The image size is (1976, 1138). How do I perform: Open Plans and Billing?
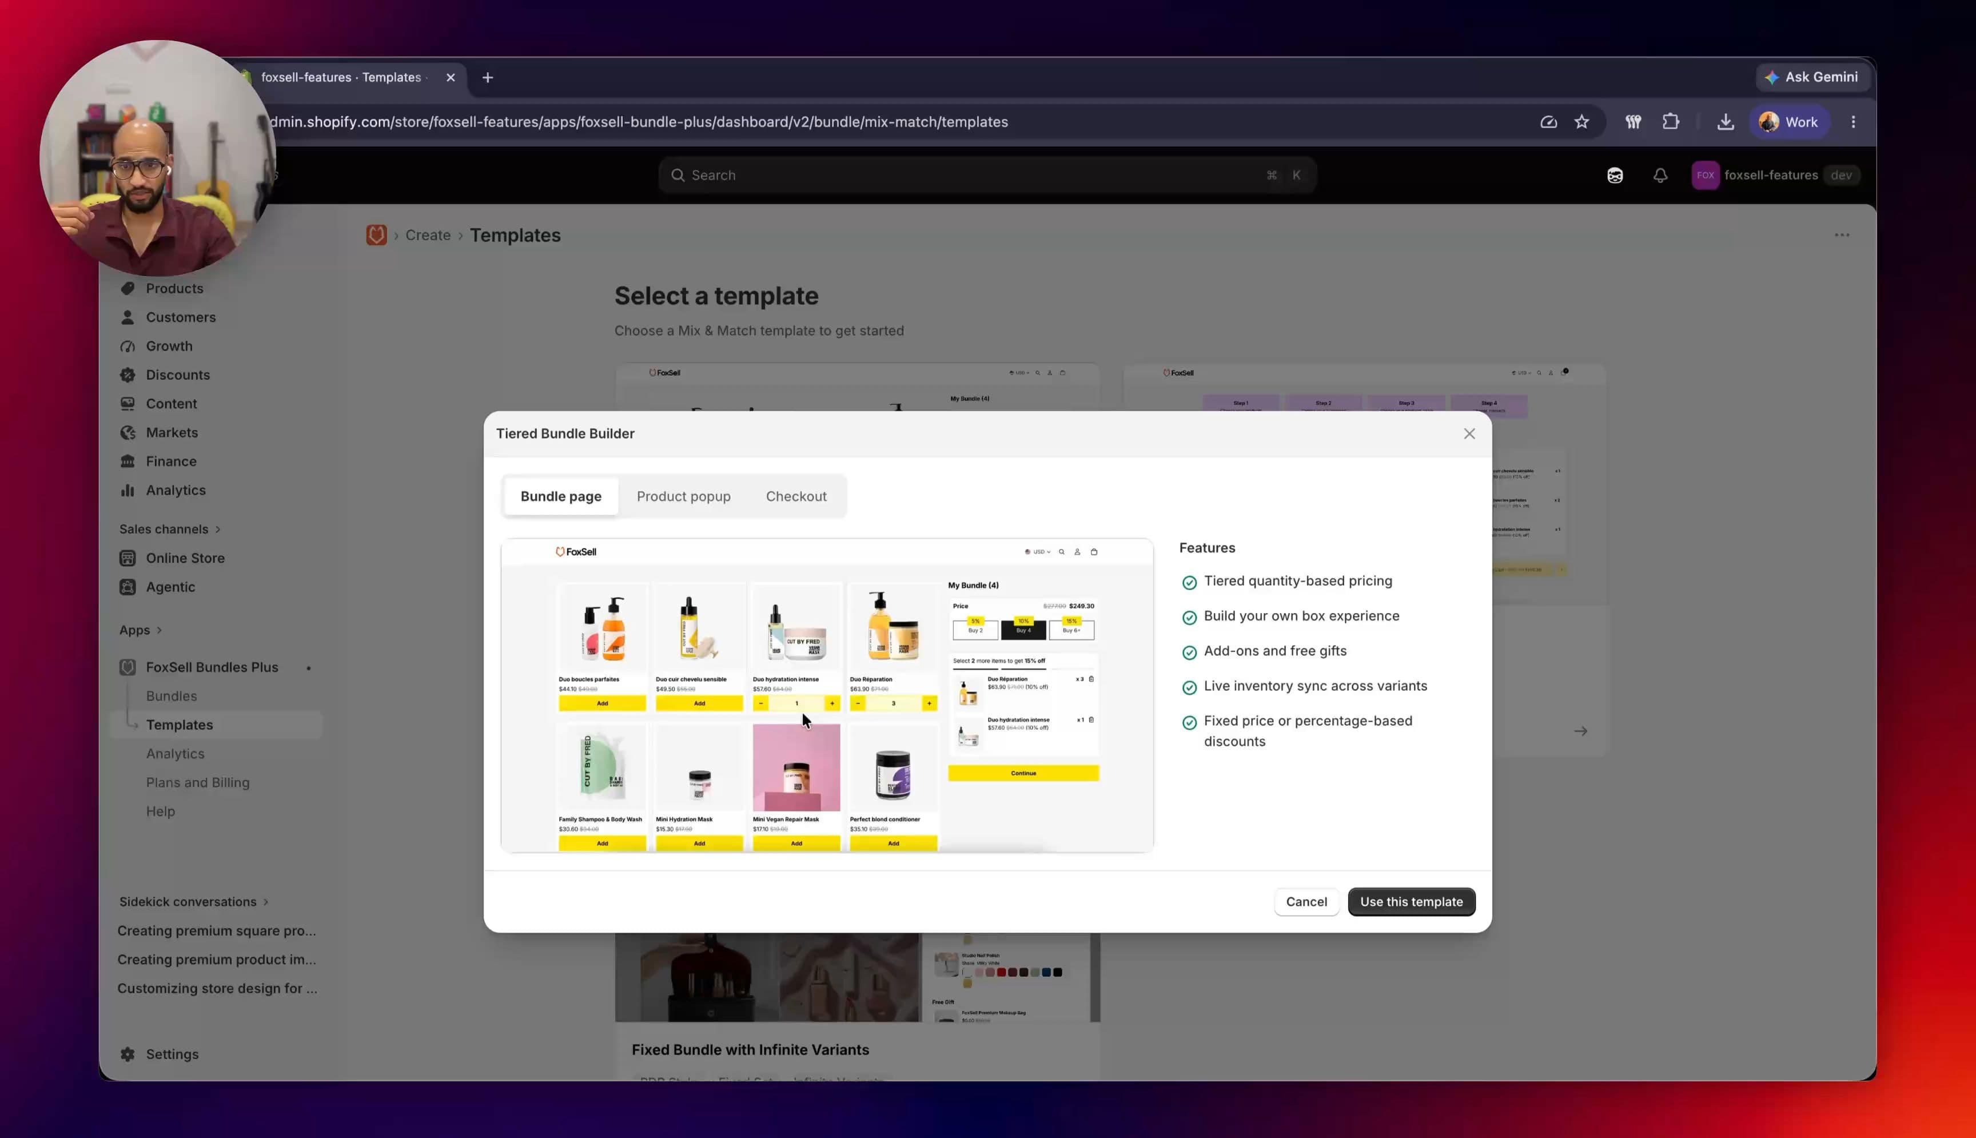[198, 783]
